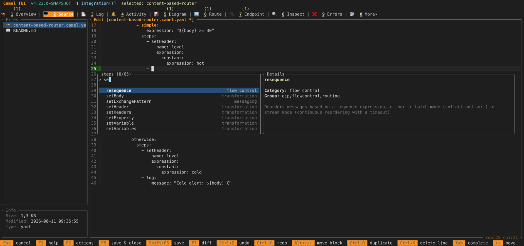This screenshot has width=524, height=246.
Task: Click the chart icon beside Diagram tab
Action: (156, 14)
